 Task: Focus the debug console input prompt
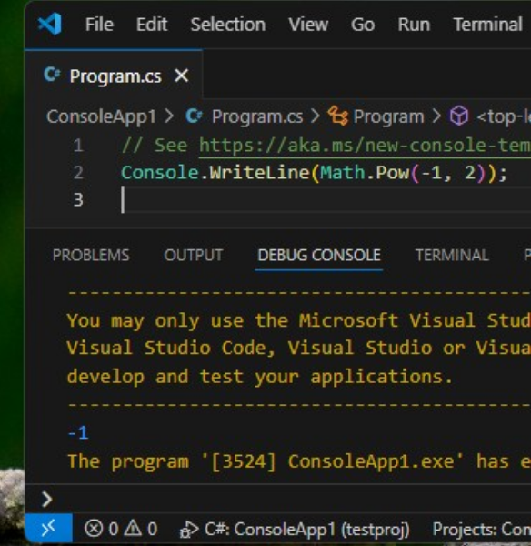coord(292,499)
